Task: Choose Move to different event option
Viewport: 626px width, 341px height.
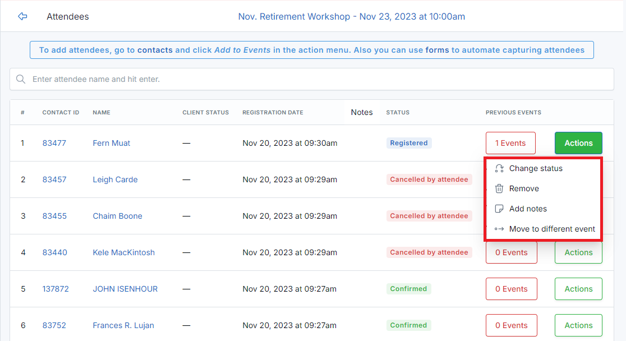Action: tap(552, 229)
